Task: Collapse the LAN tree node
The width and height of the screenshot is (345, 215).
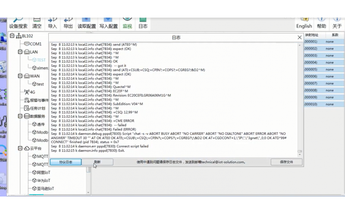Action: pos(20,52)
